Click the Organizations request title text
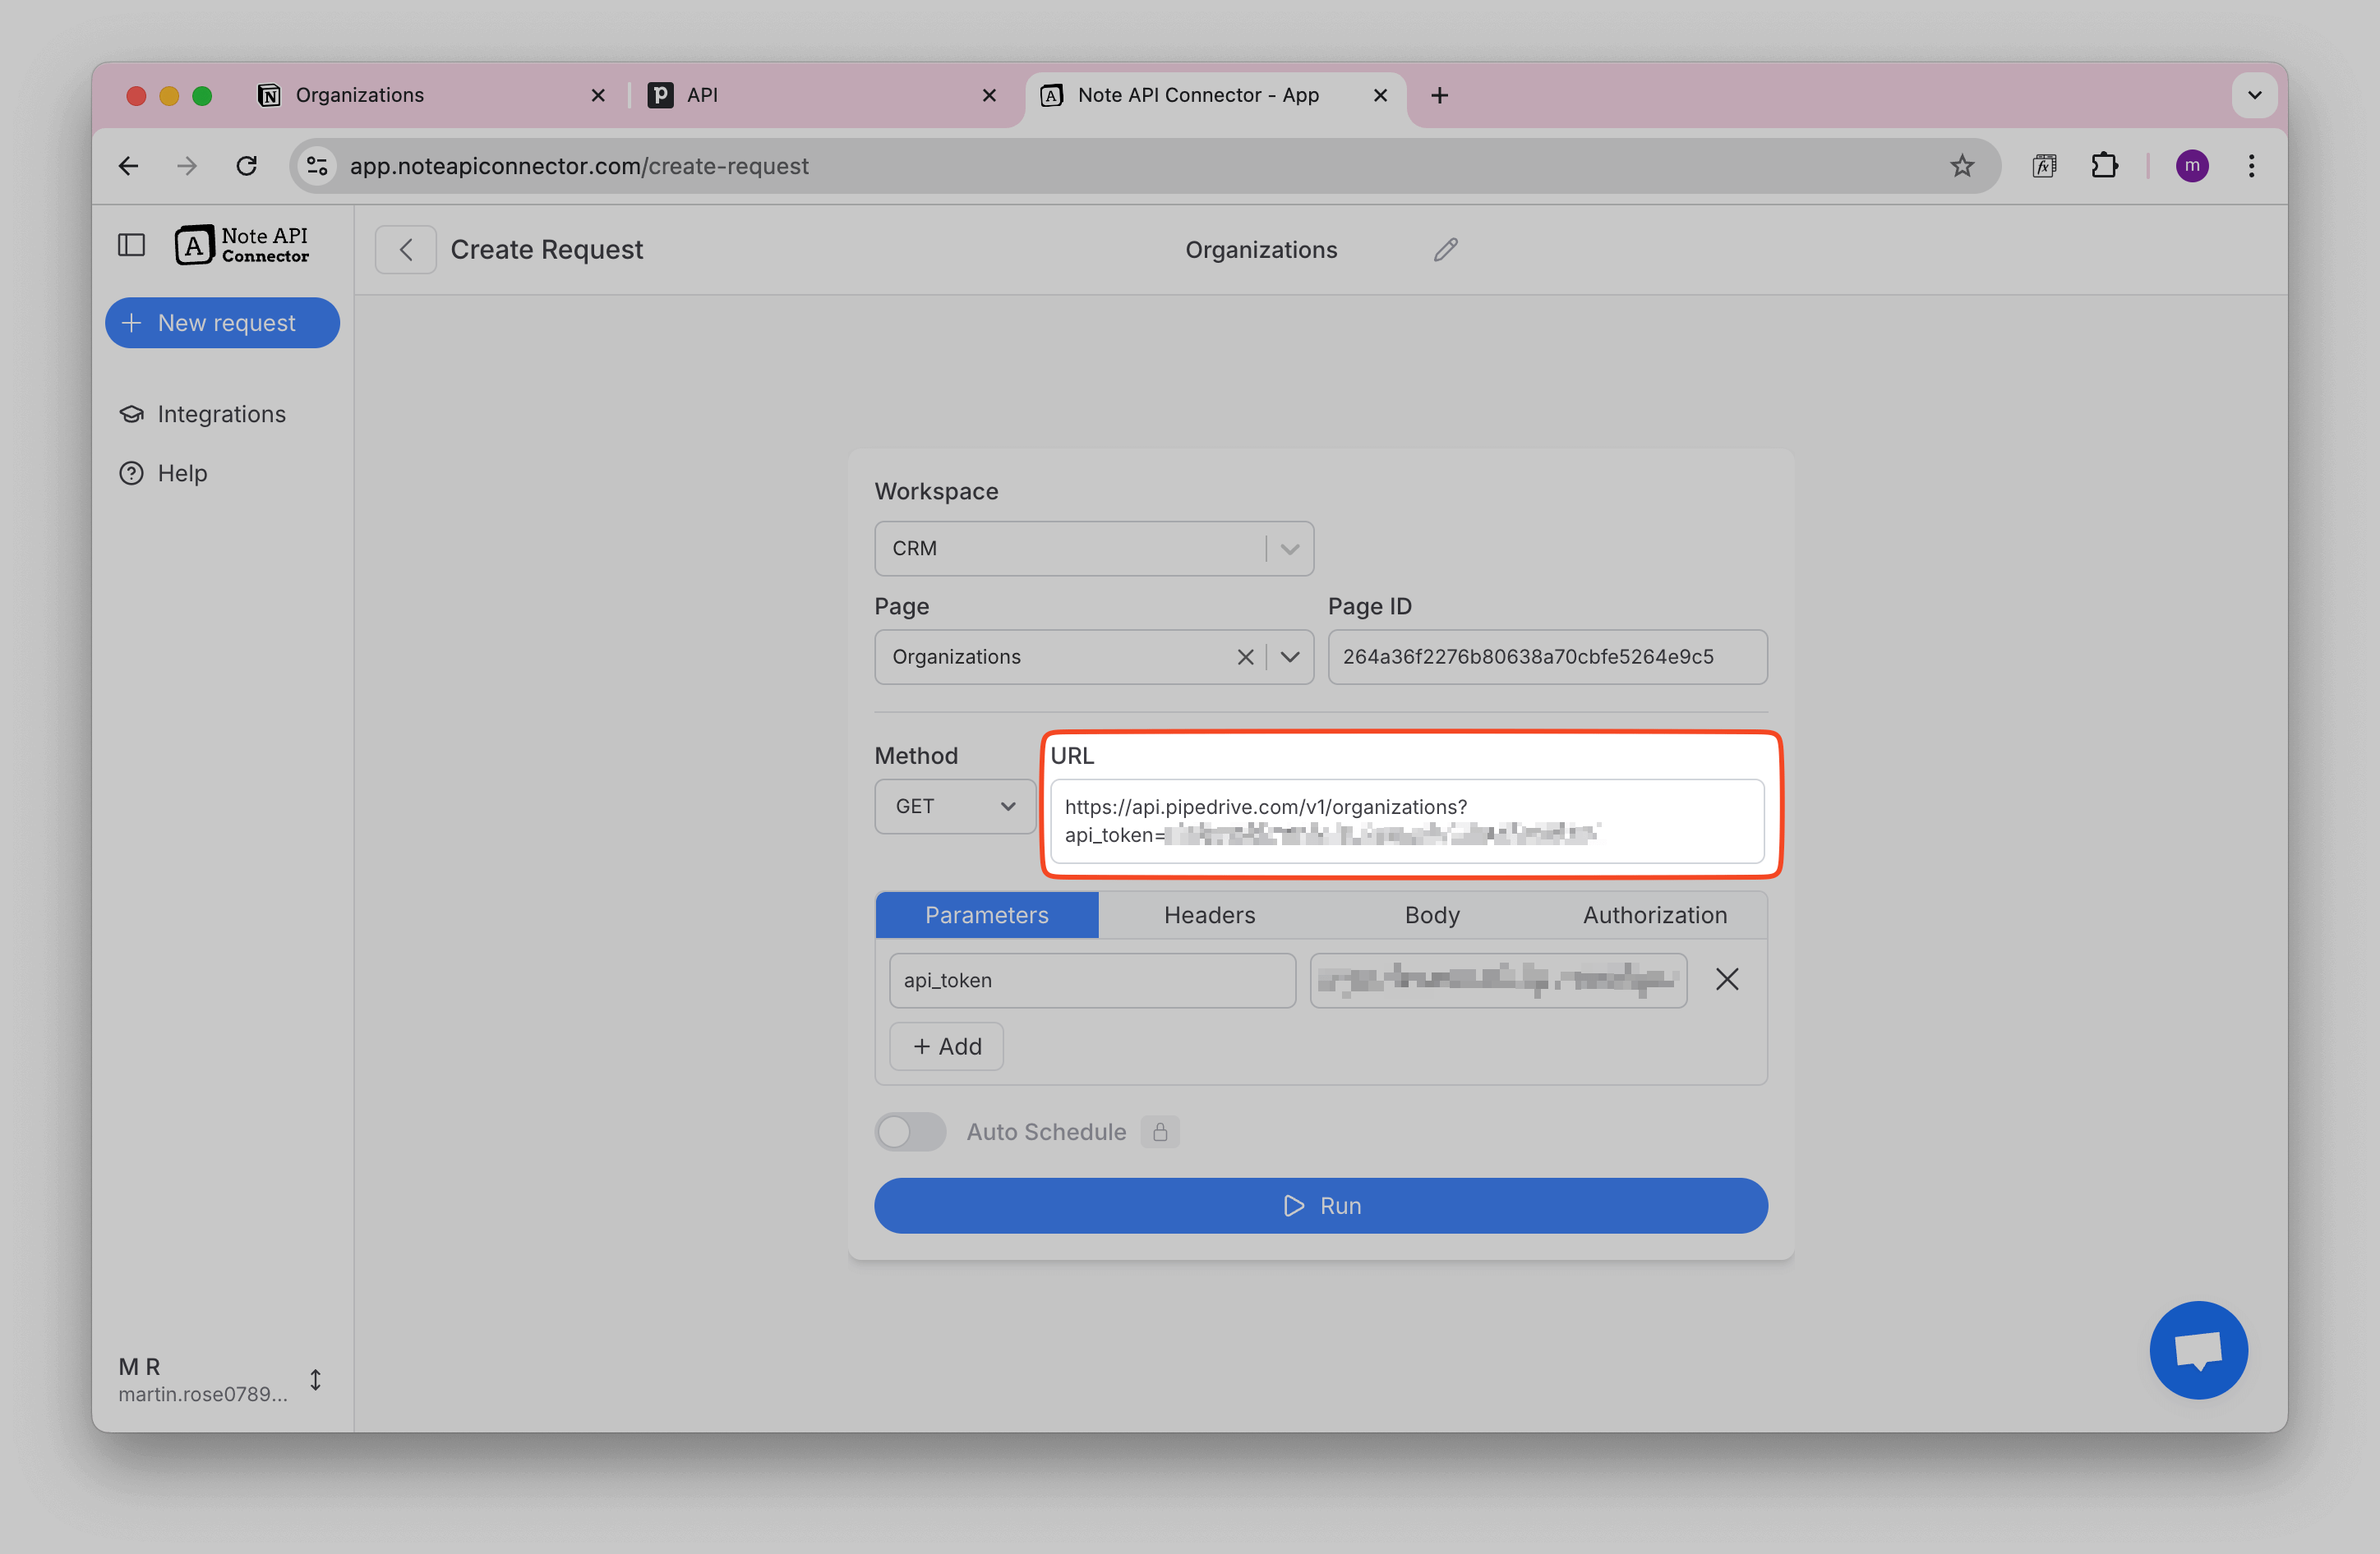 [x=1261, y=250]
